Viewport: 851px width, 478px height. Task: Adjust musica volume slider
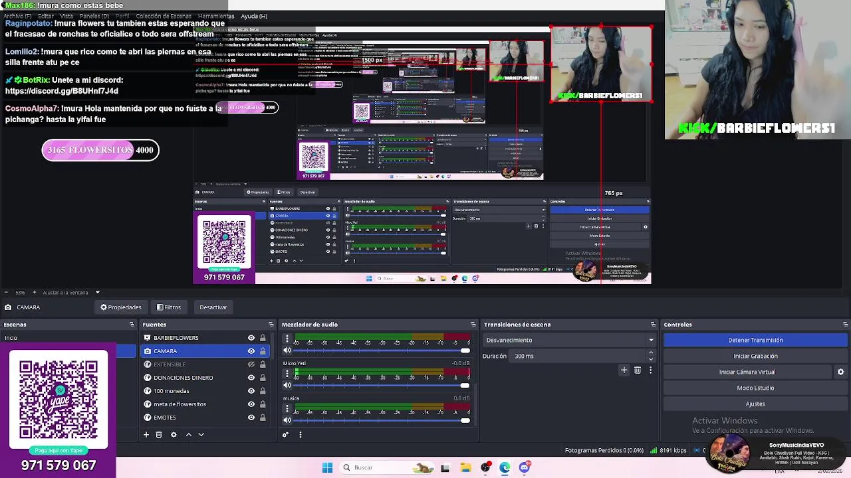[x=382, y=420]
